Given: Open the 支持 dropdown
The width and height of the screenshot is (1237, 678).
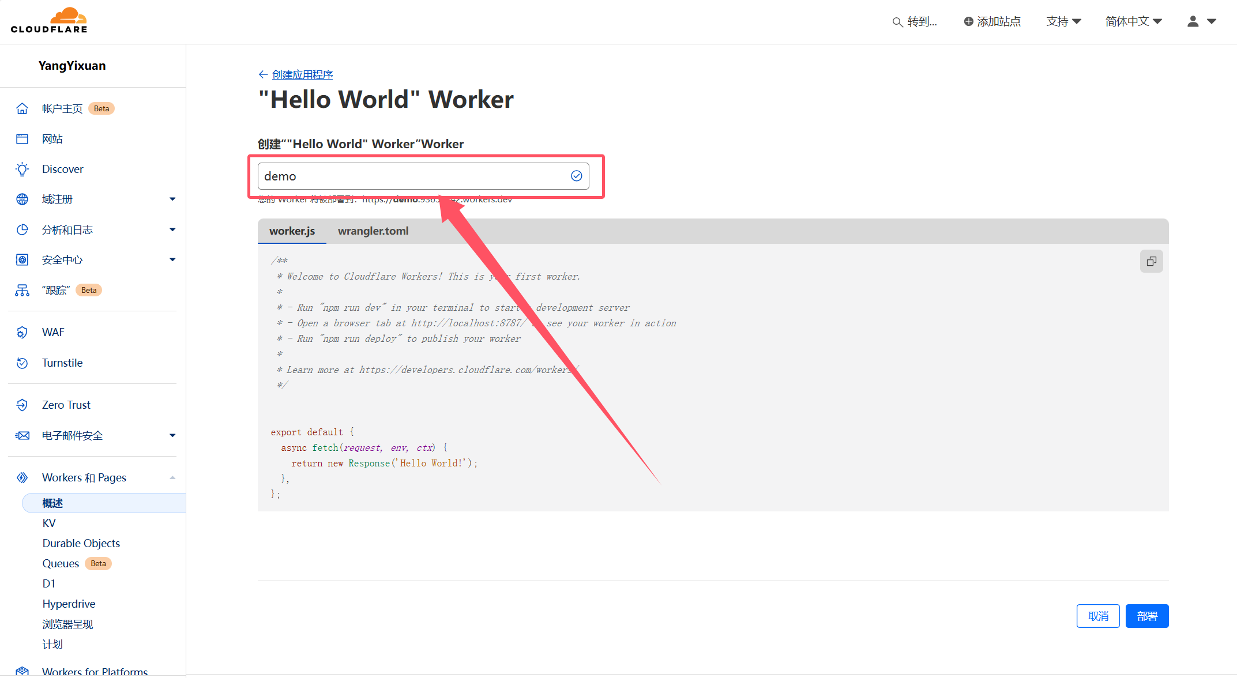Looking at the screenshot, I should [x=1063, y=21].
